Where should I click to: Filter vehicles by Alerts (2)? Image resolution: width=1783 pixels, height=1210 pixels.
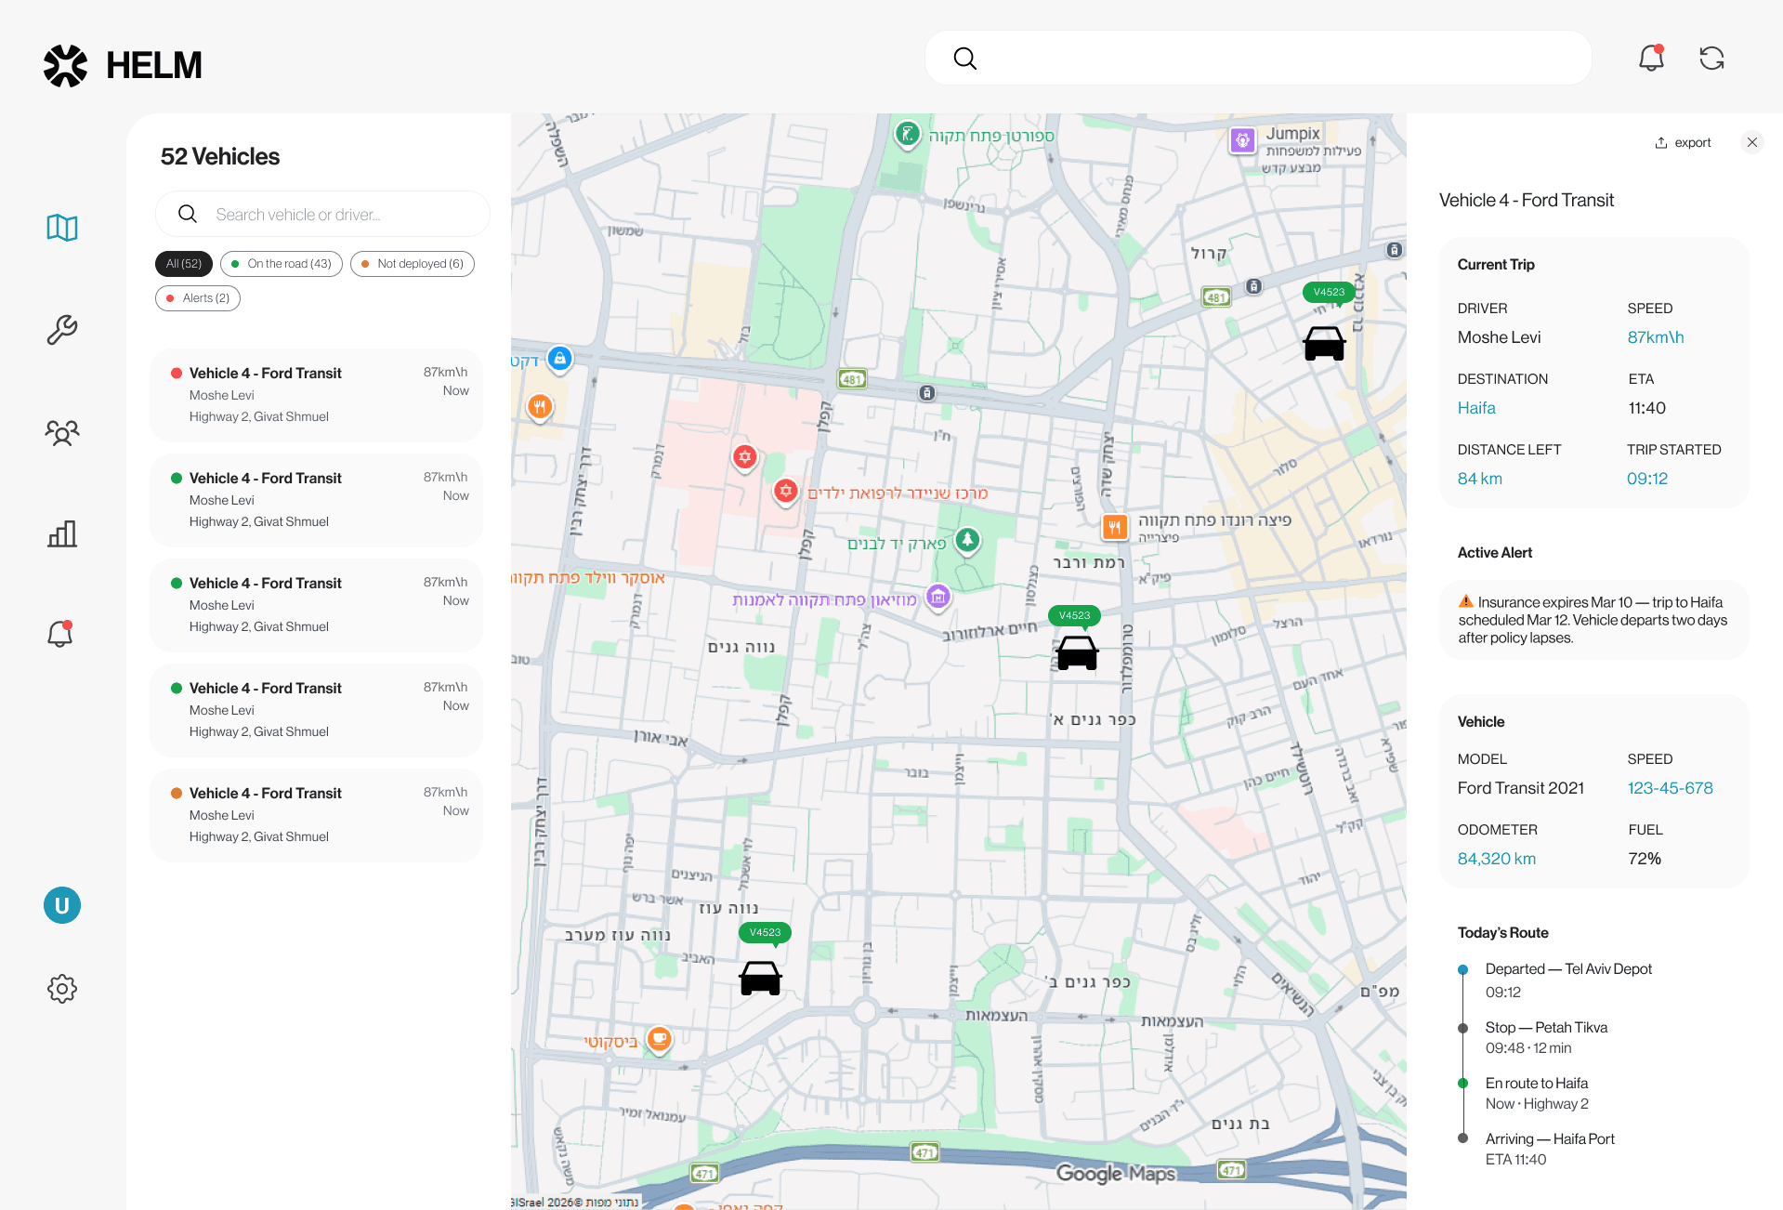(x=198, y=298)
